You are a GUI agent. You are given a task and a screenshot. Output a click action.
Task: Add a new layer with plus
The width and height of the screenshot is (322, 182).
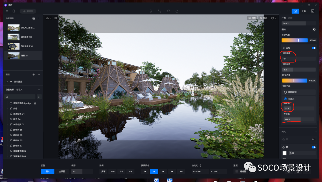34,75
